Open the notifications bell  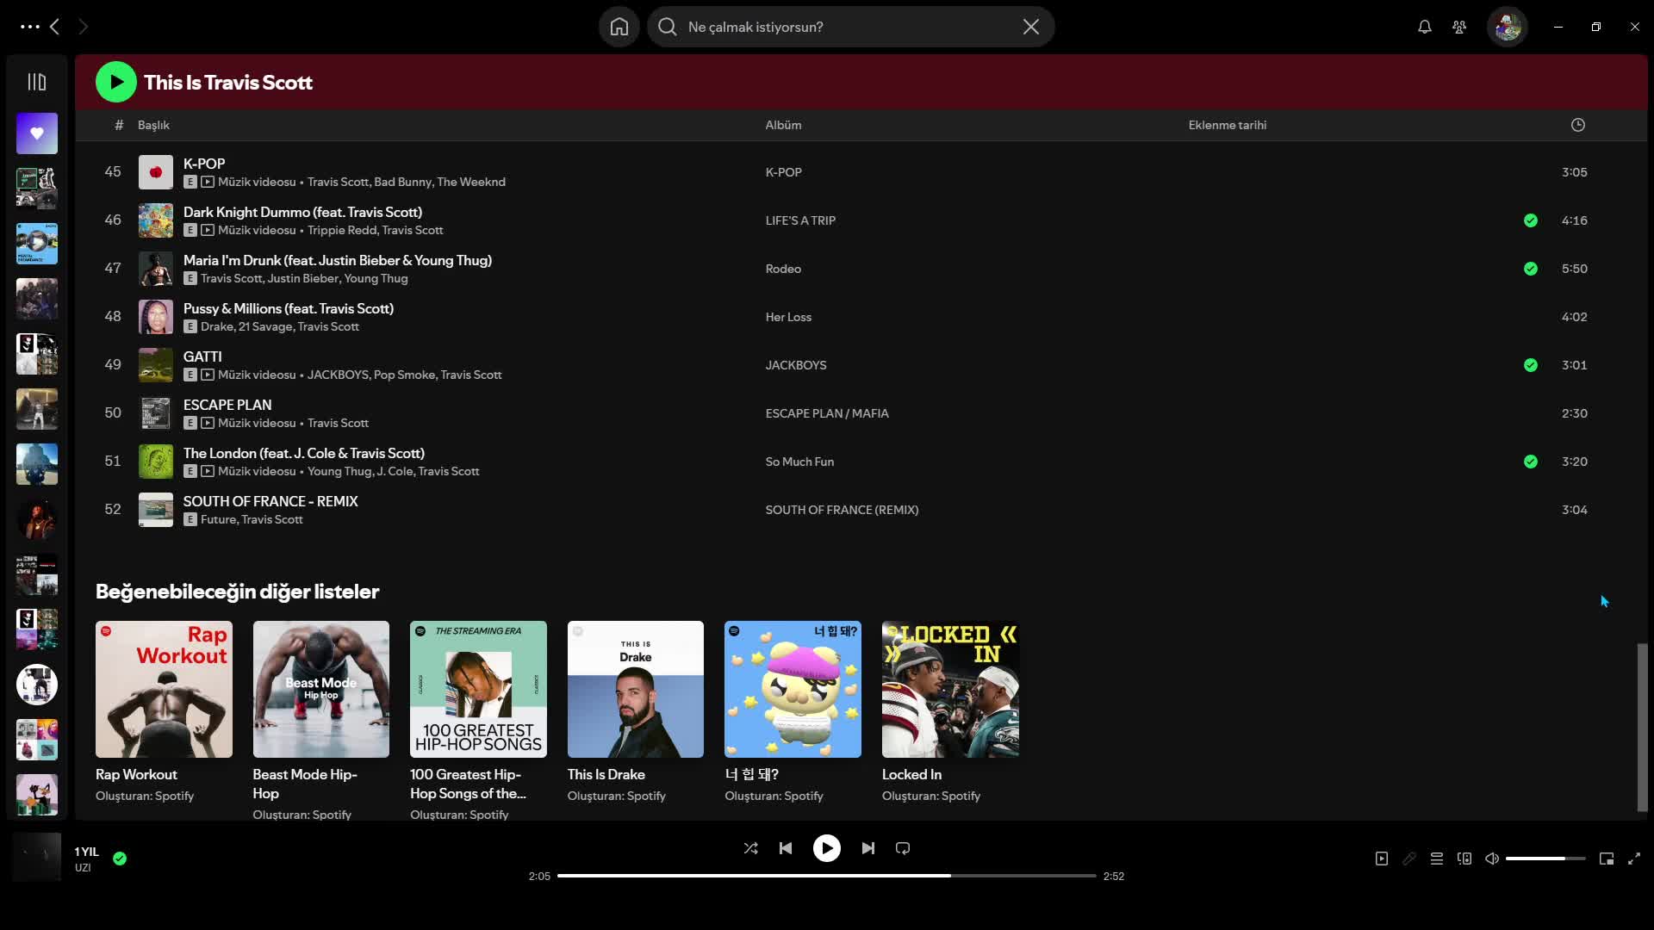click(x=1425, y=27)
